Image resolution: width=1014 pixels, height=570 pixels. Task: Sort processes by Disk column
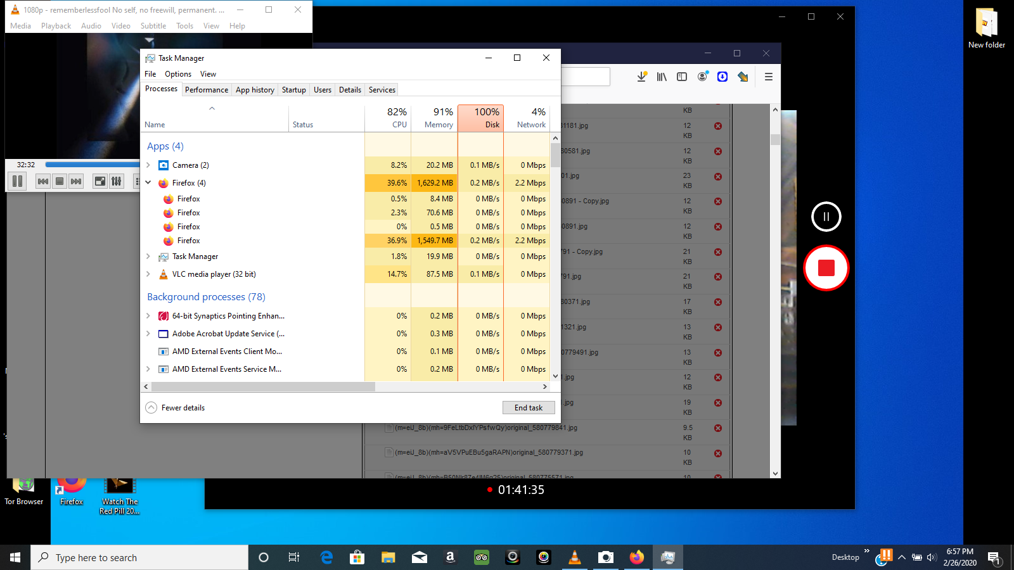[x=480, y=118]
